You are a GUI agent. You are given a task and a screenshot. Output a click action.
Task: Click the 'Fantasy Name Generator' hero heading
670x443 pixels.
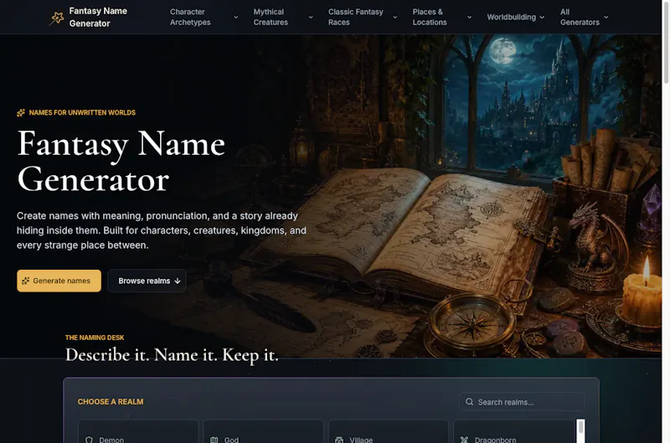click(121, 162)
